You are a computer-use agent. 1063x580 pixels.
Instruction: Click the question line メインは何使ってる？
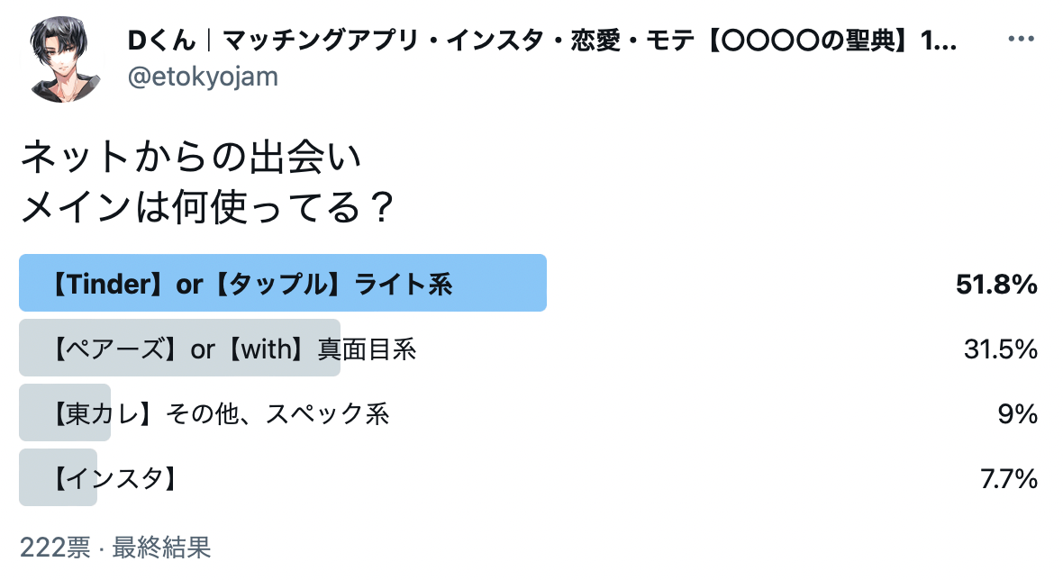point(207,206)
